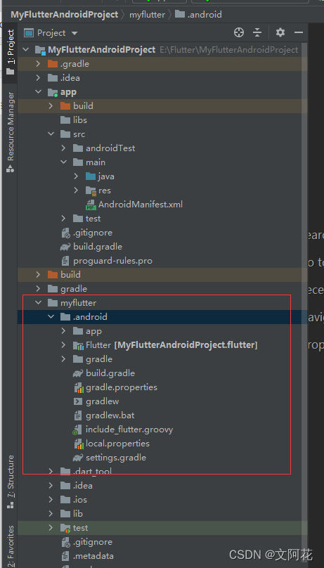Click the app build.gradle elephant icon
This screenshot has height=568, width=324.
[x=65, y=247]
